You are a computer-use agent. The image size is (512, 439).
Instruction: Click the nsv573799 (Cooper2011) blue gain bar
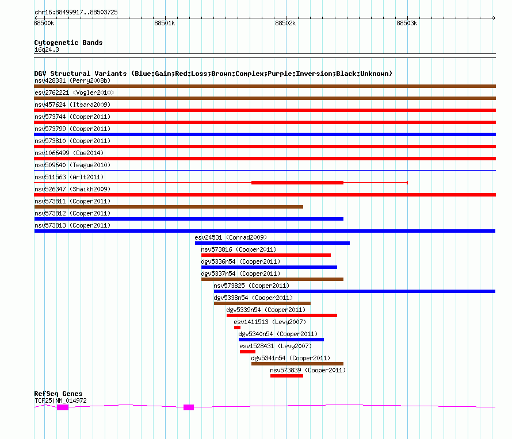(265, 134)
